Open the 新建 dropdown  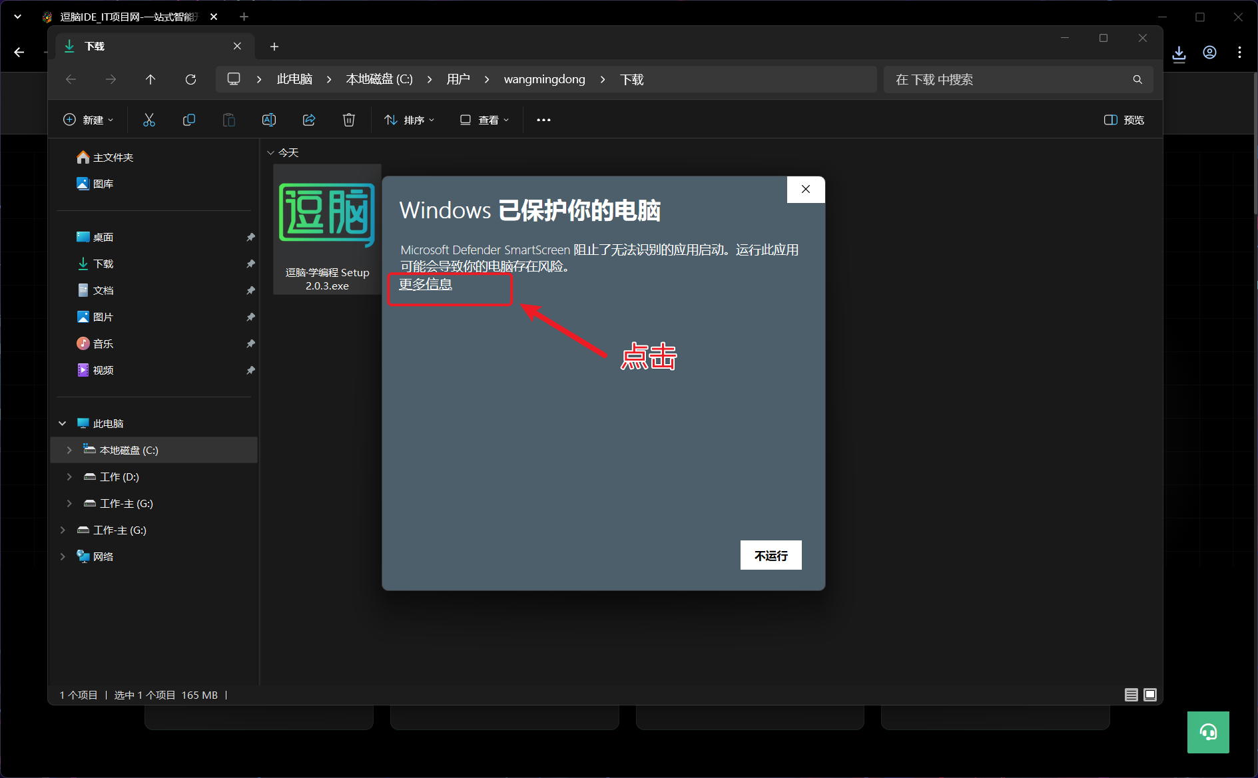click(x=89, y=120)
